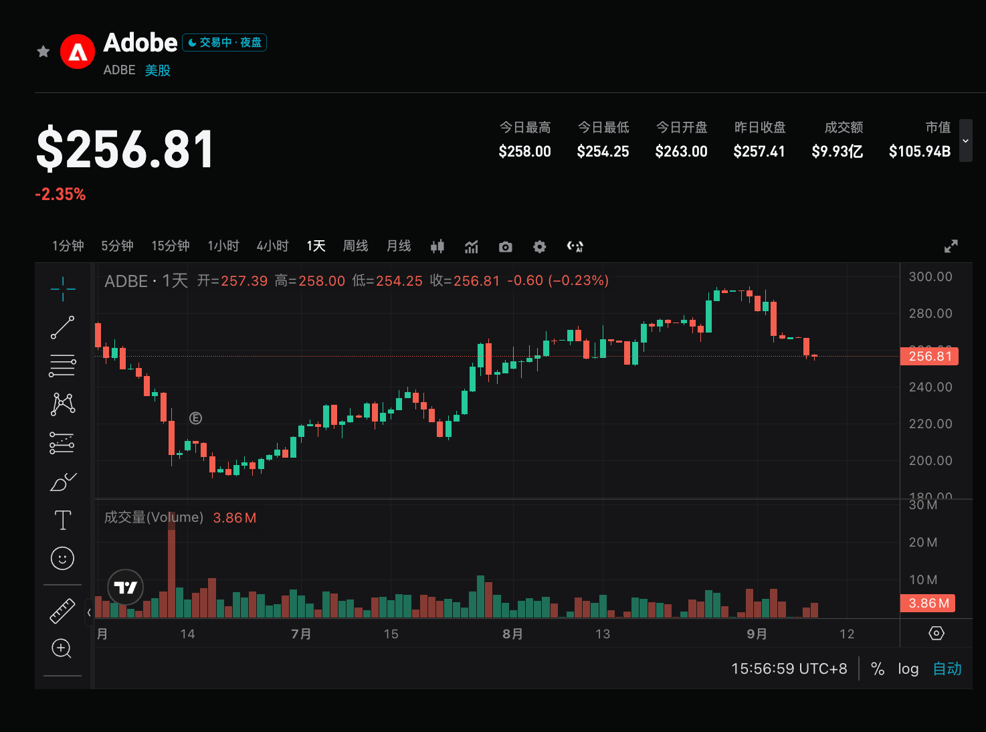
Task: Open timezone menu at 15:56:59 UTC+8
Action: point(789,668)
